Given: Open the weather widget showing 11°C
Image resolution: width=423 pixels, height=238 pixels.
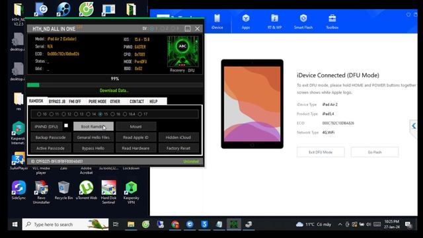Looking at the screenshot, I should click(313, 225).
